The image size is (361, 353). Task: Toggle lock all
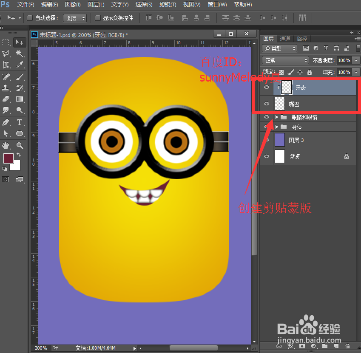[310, 73]
